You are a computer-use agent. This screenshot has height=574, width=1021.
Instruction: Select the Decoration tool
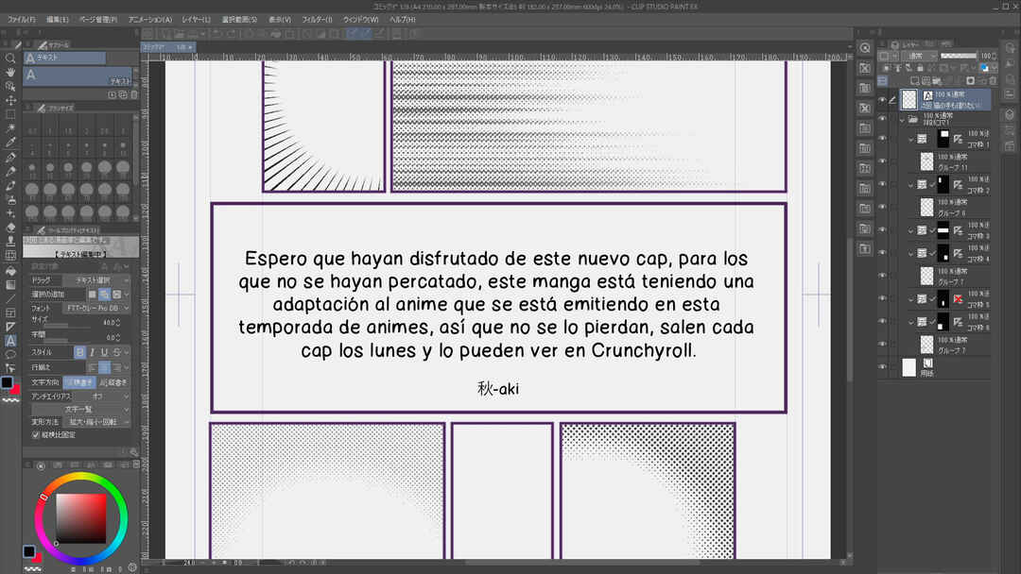[x=10, y=213]
